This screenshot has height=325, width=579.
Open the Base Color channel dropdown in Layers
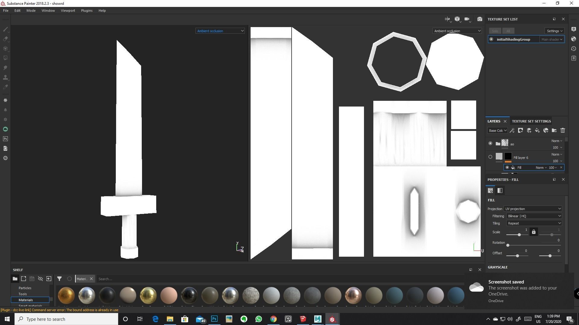(x=497, y=131)
